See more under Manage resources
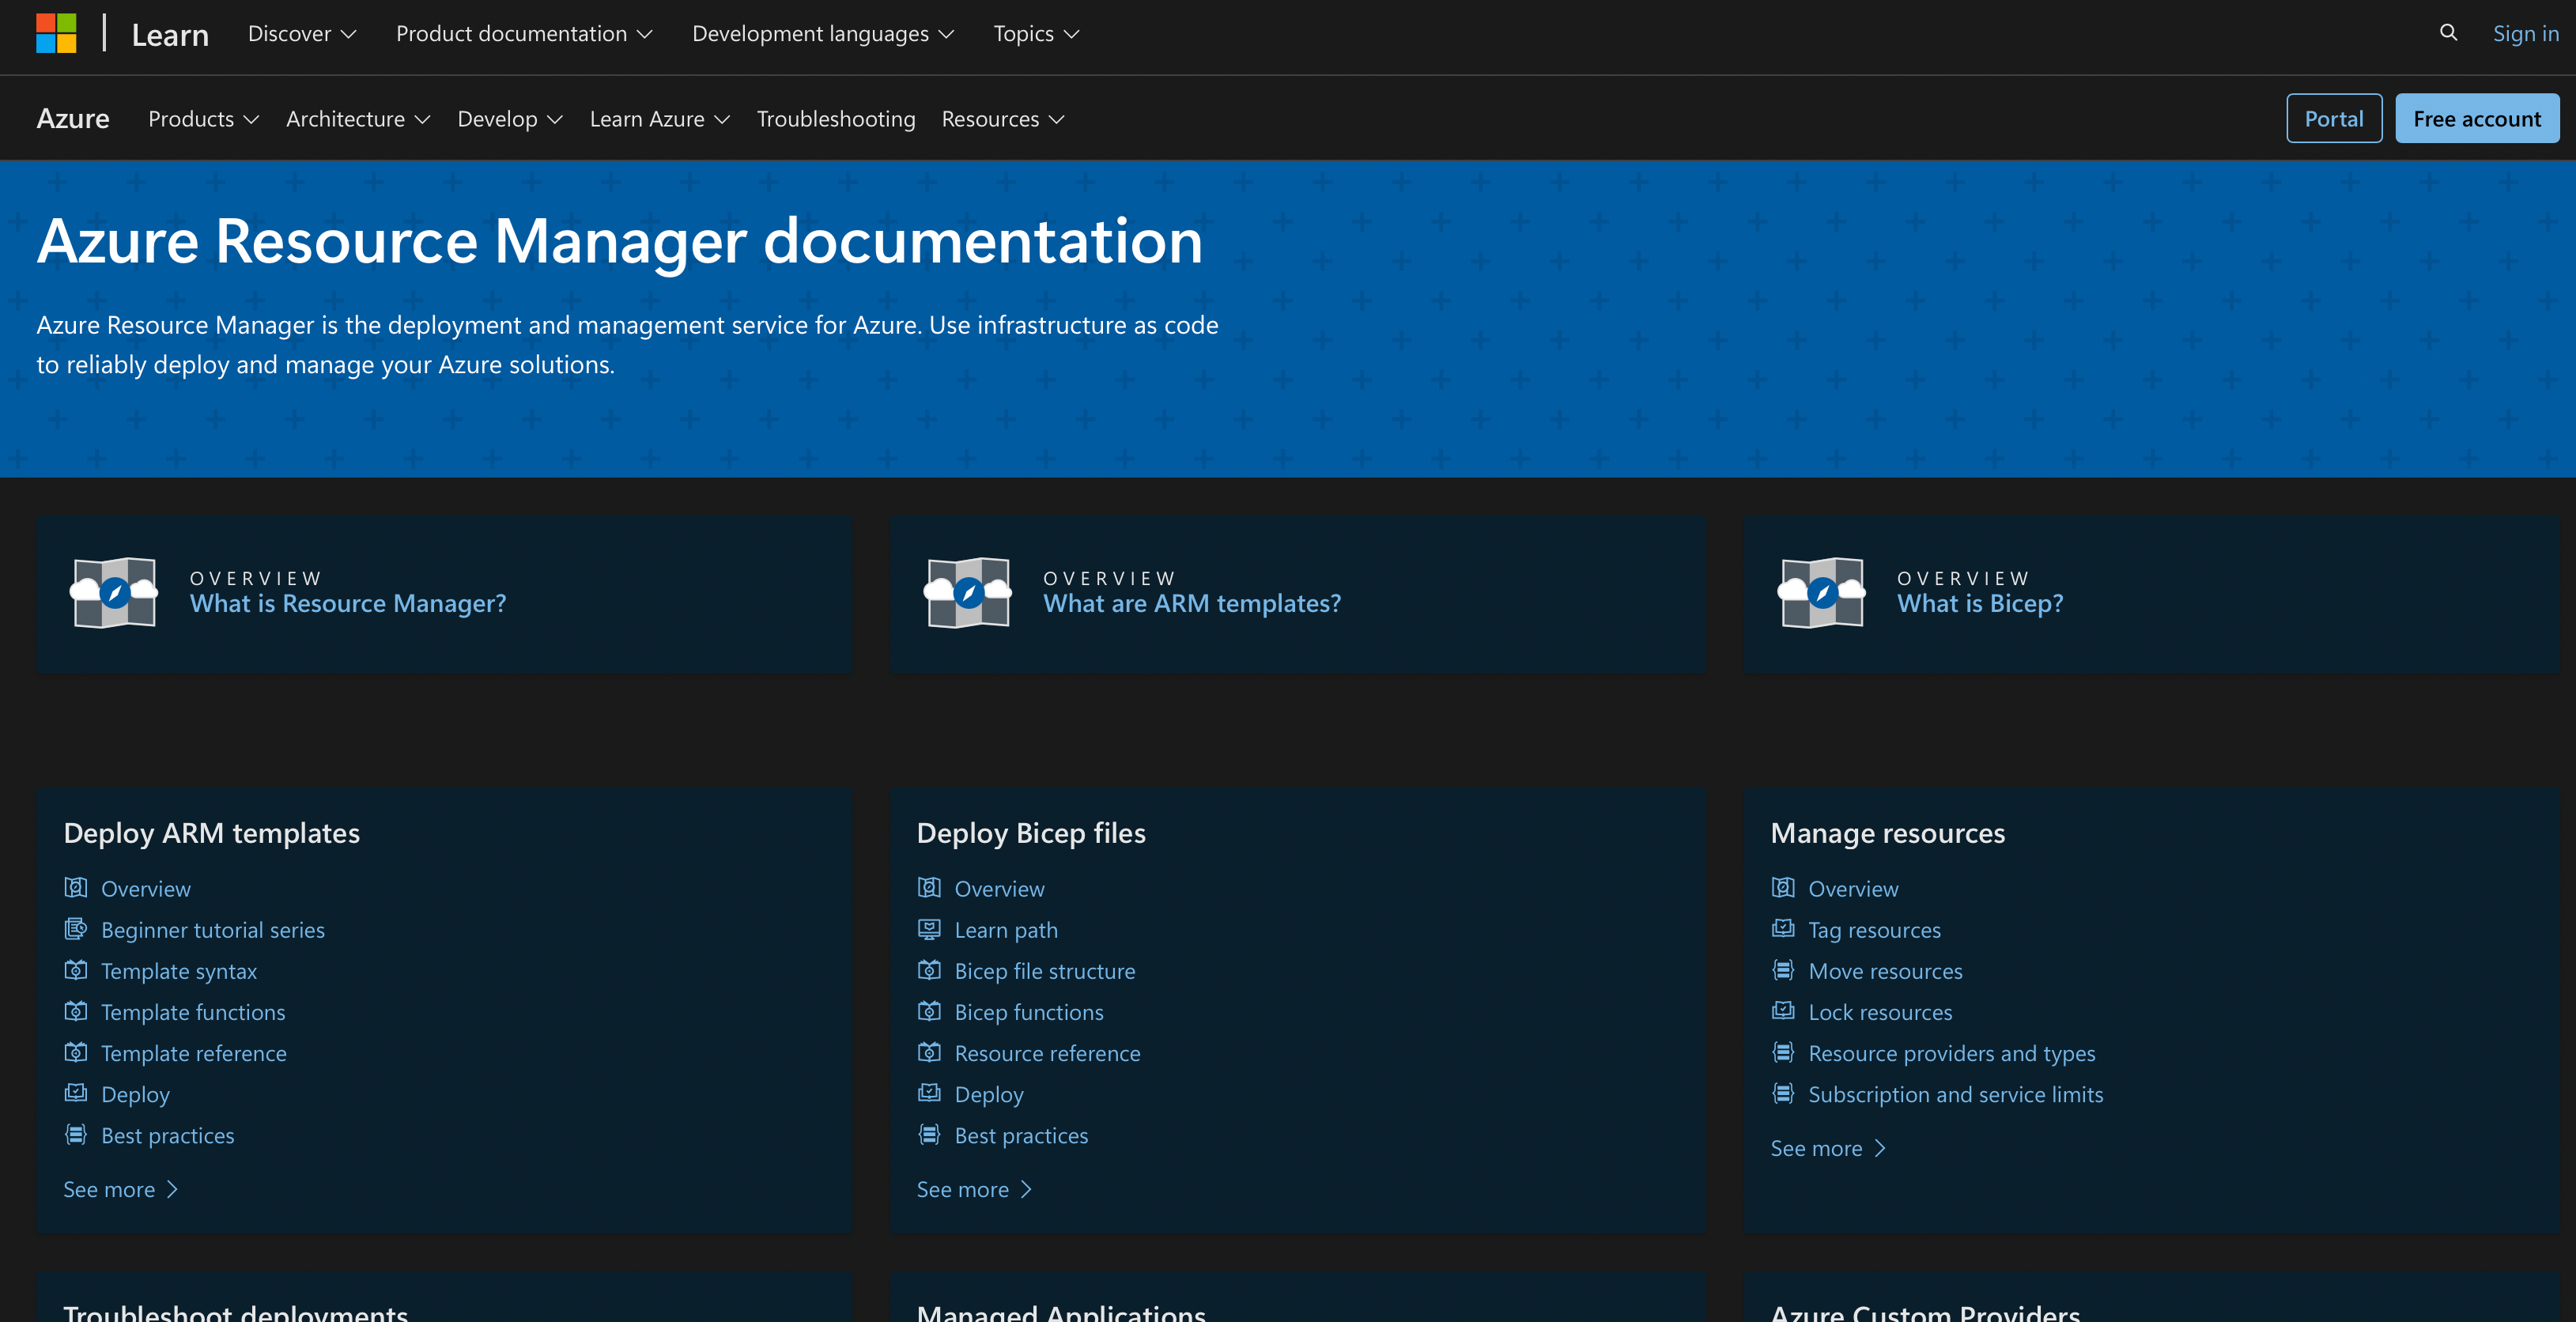 coord(1828,1148)
